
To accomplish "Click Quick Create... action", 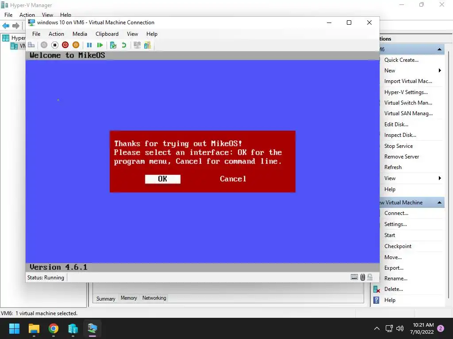I will point(401,60).
